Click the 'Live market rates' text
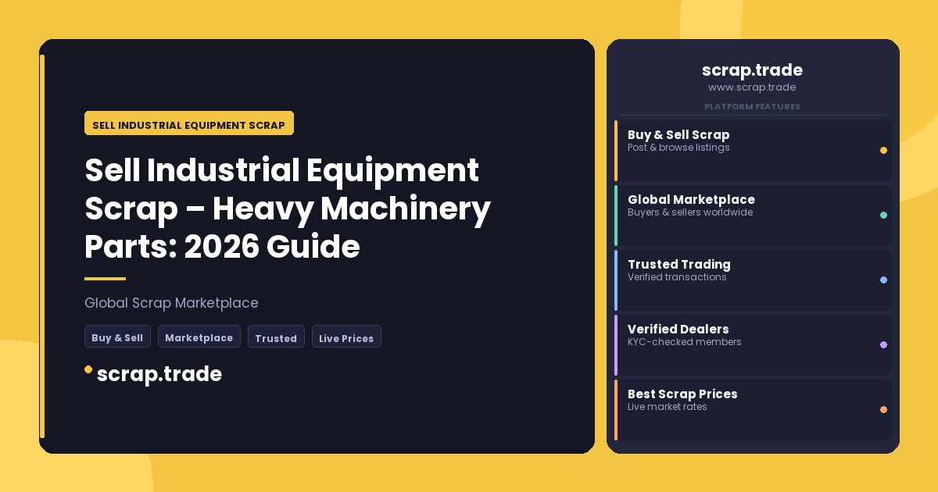This screenshot has width=938, height=492. coord(668,407)
